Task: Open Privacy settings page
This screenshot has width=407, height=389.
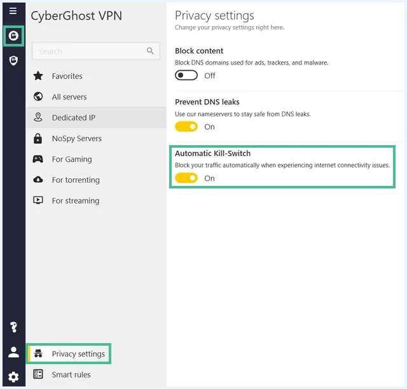Action: 69,353
